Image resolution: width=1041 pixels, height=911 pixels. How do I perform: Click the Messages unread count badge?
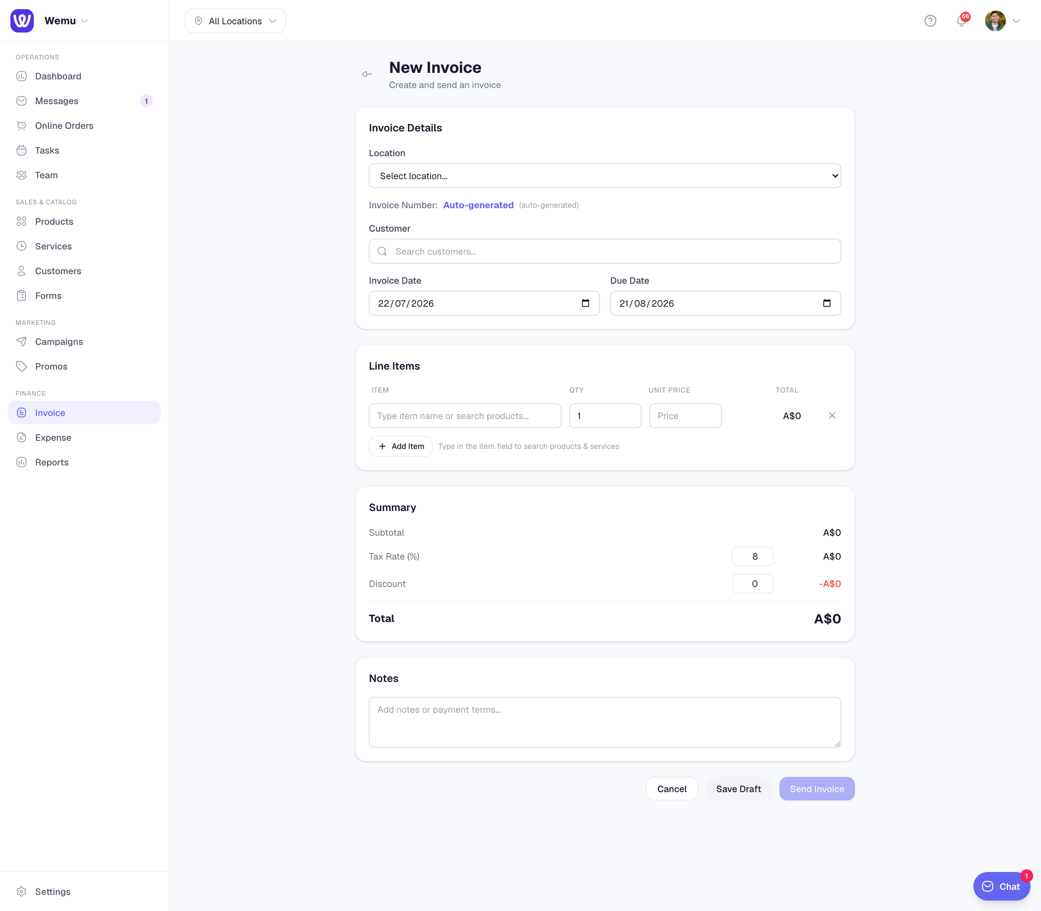(x=147, y=101)
